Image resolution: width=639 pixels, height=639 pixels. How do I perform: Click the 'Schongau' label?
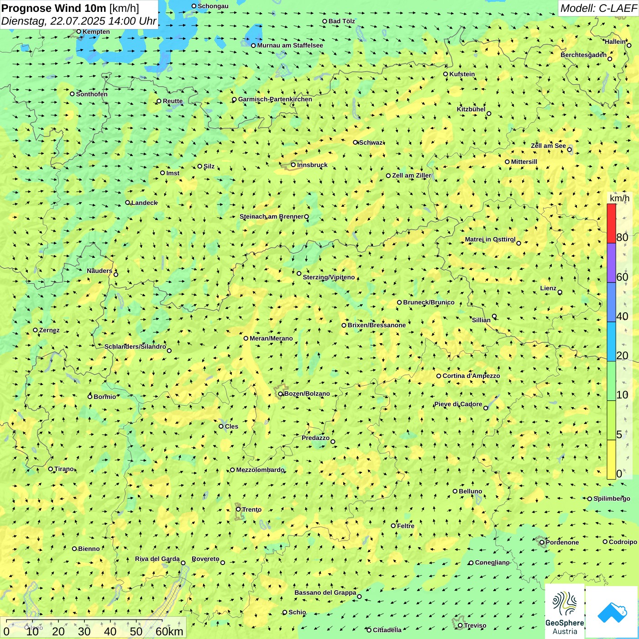(x=213, y=6)
